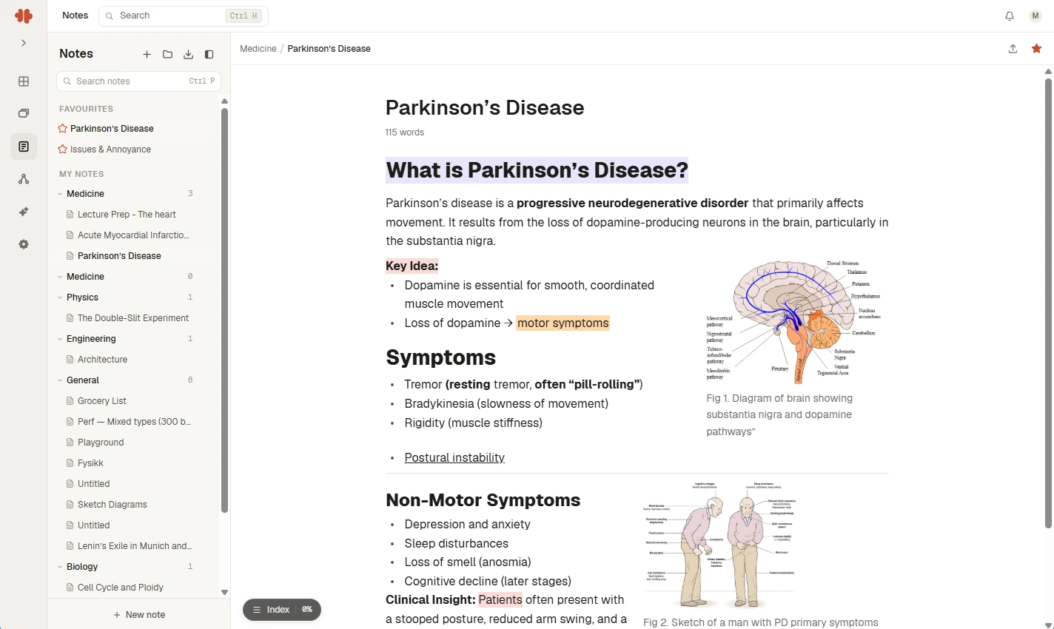Click the import download icon in Notes header
Viewport: 1054px width, 629px height.
189,54
